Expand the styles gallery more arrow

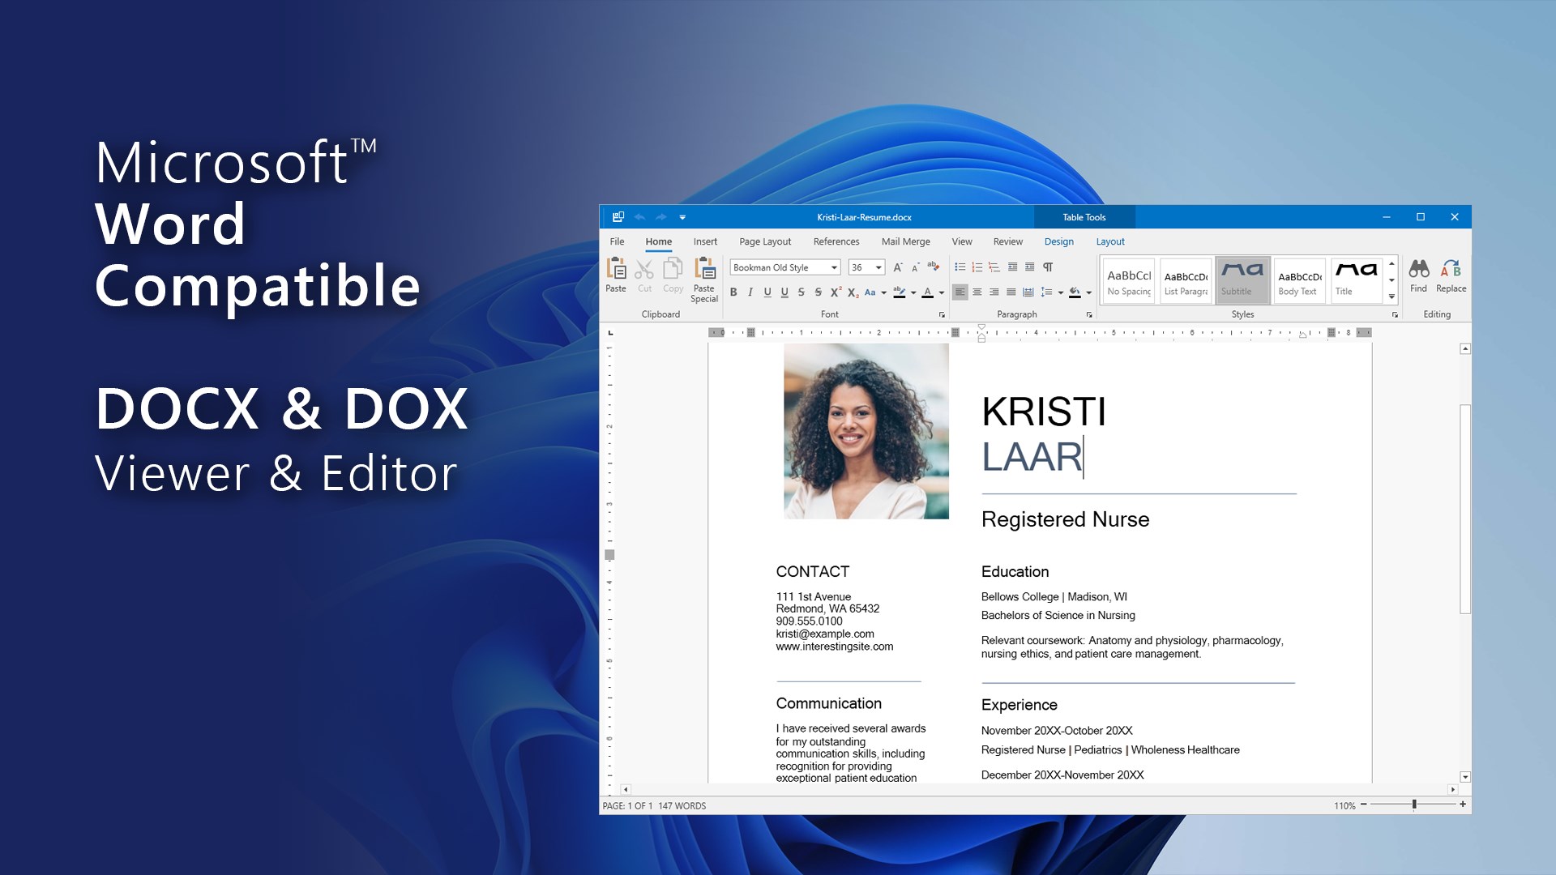[x=1391, y=297]
